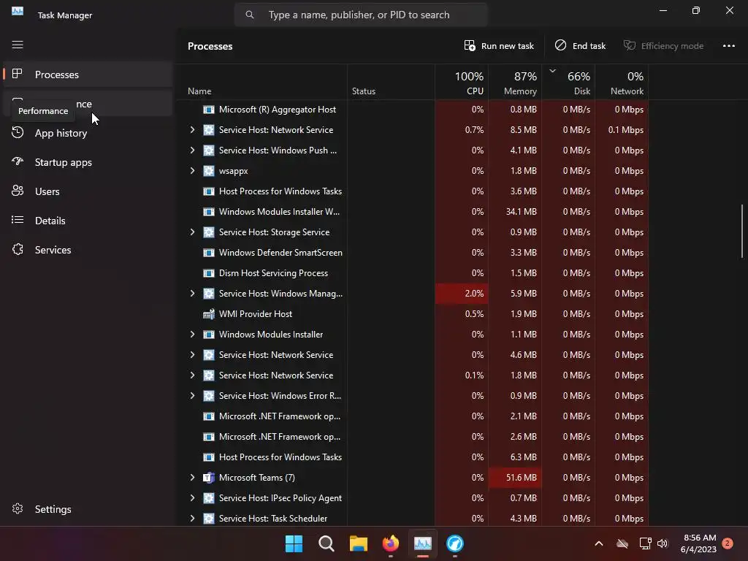
Task: Click the process list vertical scrollbar
Action: point(742,232)
